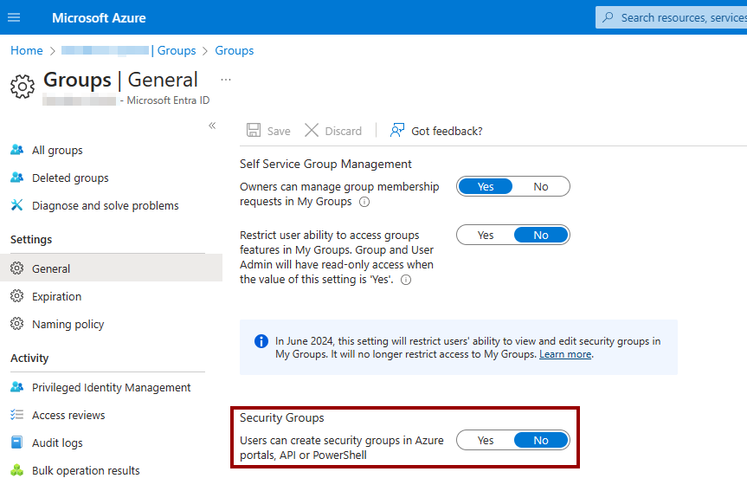The image size is (747, 491).
Task: Click the Discard label
Action: click(x=343, y=131)
